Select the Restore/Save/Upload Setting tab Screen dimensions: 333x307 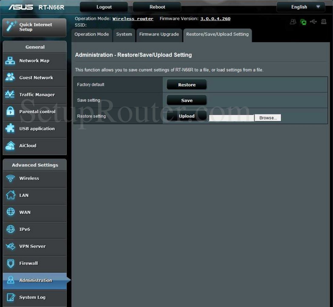coord(217,35)
